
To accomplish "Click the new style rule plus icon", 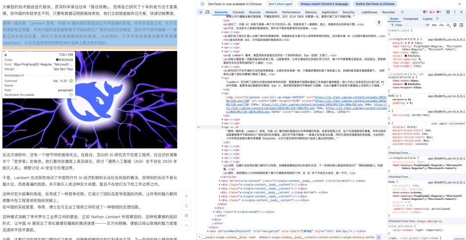I will (x=448, y=25).
